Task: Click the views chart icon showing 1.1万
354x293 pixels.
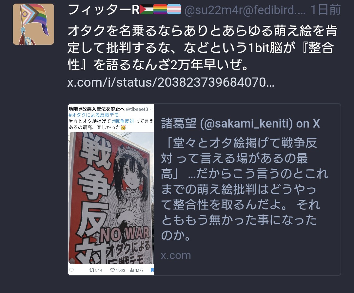Action: [132, 270]
